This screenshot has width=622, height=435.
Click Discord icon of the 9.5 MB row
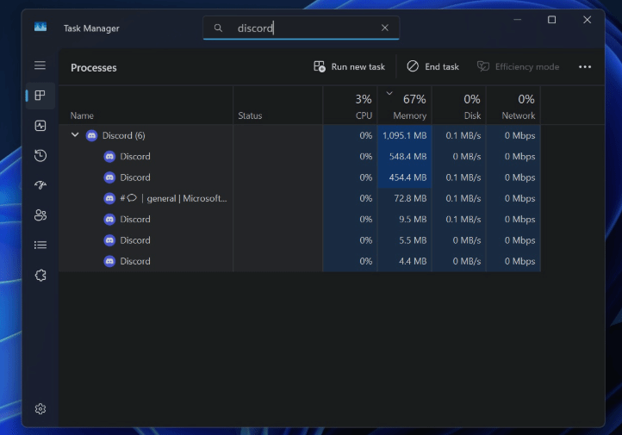[x=109, y=220]
